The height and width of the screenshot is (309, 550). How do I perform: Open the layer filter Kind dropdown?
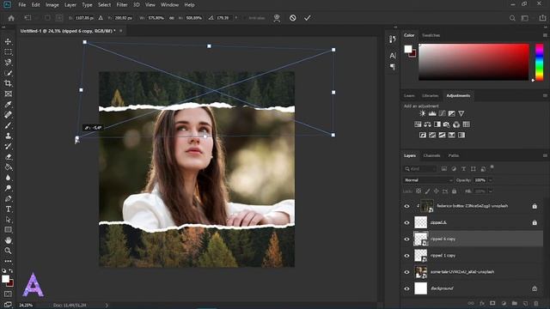(420, 169)
